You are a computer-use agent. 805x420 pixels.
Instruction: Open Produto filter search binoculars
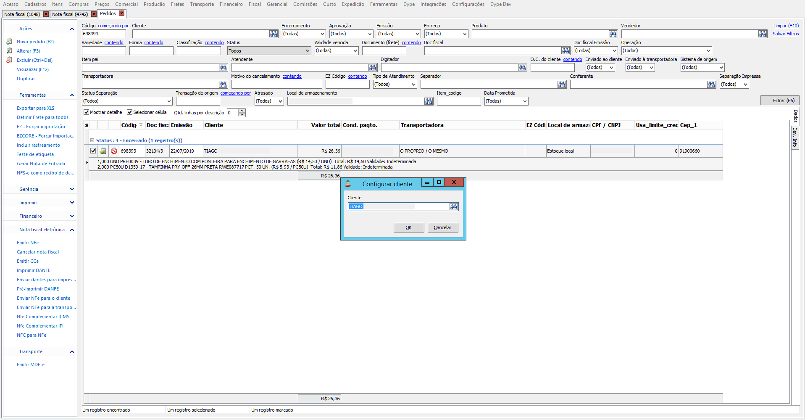(613, 34)
